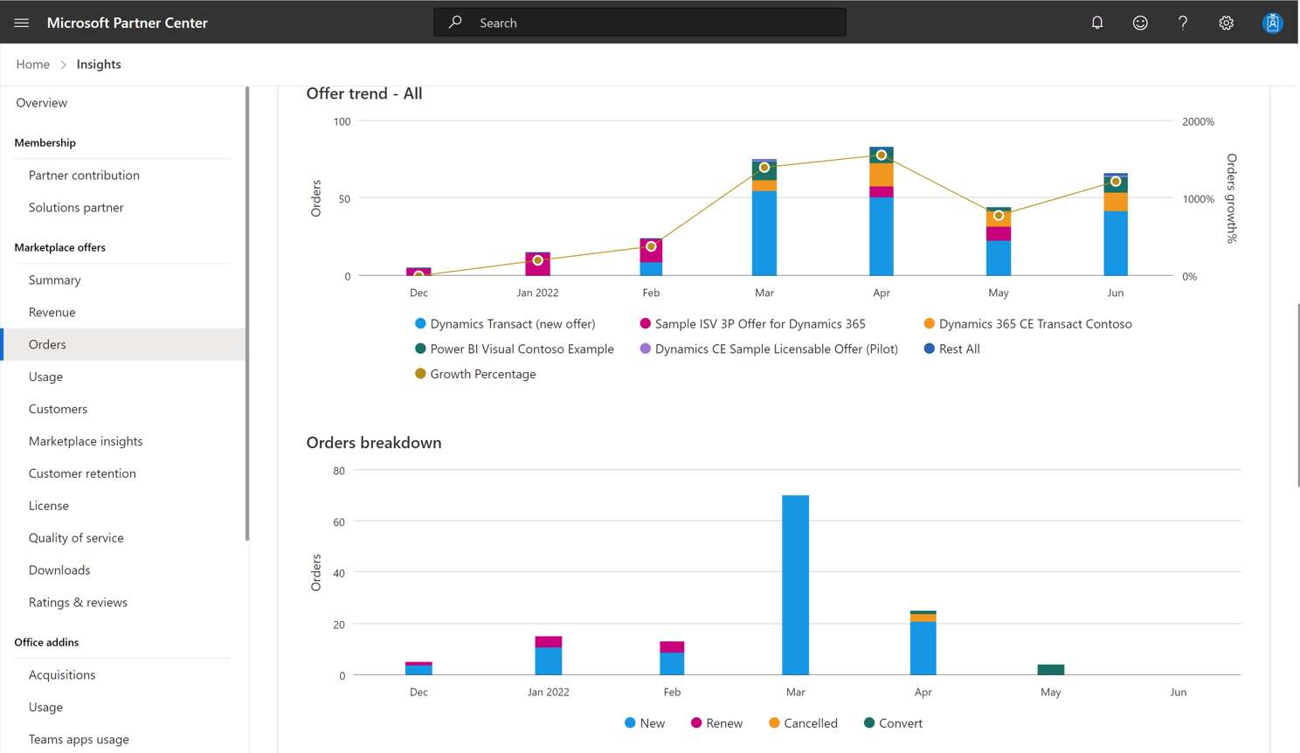Open the settings gear
Screen dimensions: 1300x753
[x=1227, y=23]
